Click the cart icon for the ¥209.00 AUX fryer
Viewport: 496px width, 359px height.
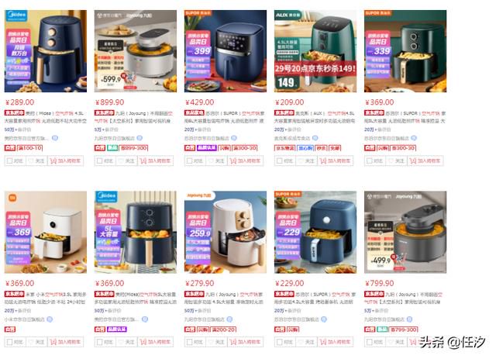click(323, 161)
